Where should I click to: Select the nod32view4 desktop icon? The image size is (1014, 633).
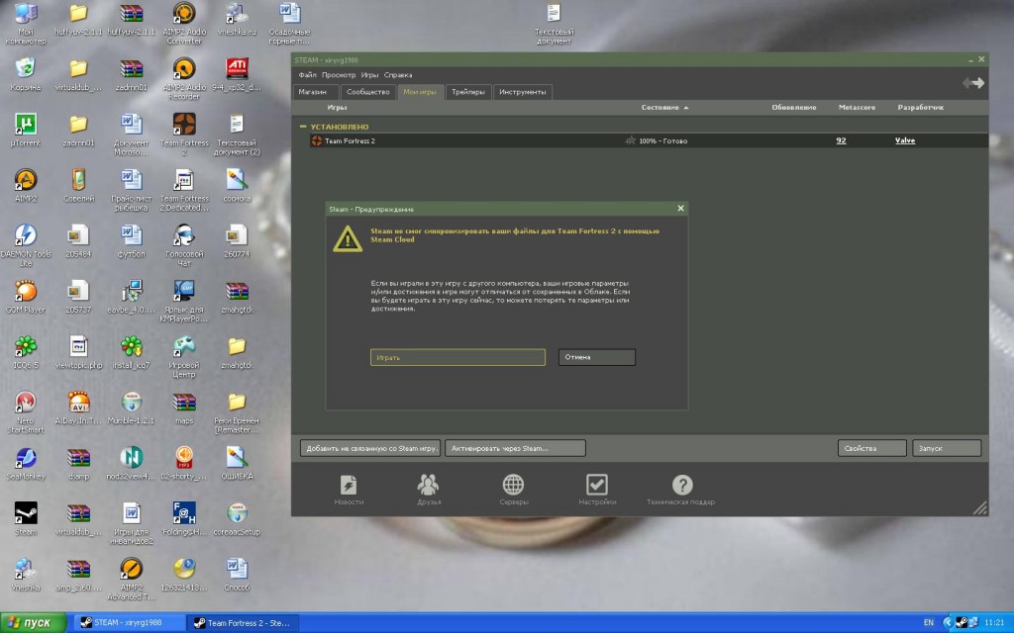point(132,463)
